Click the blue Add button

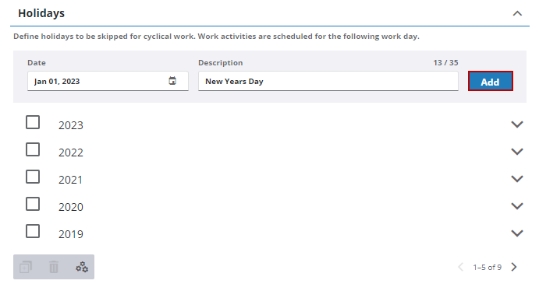(491, 81)
